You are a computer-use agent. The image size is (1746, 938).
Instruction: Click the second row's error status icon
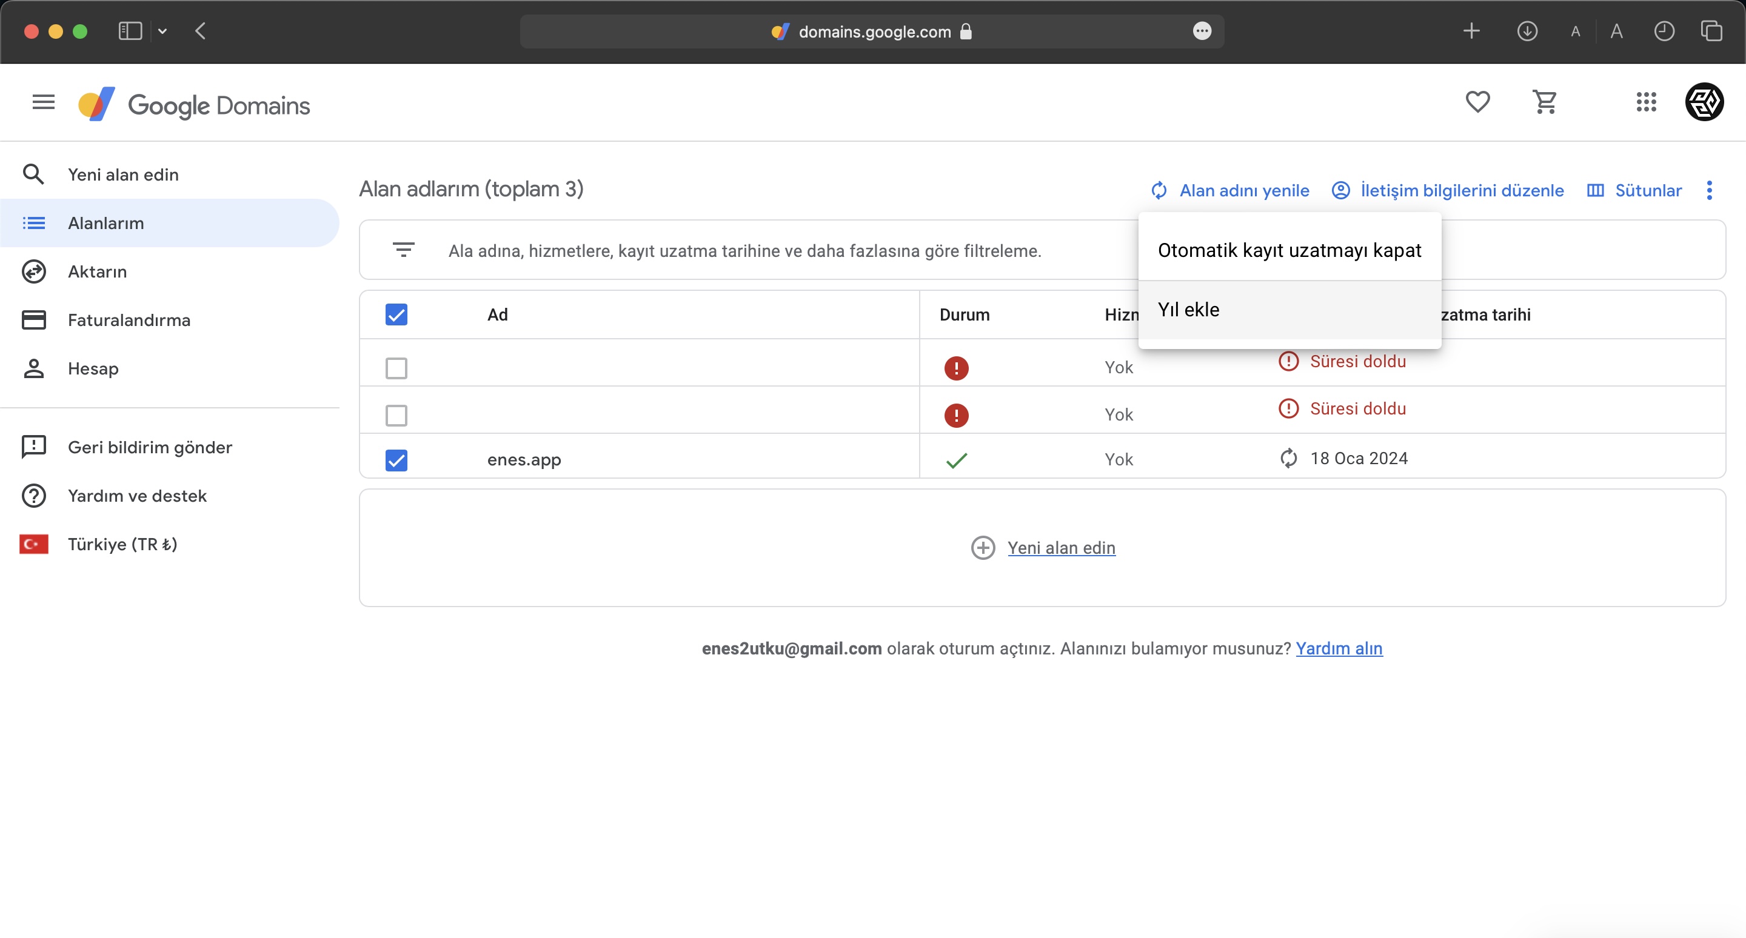pos(957,415)
